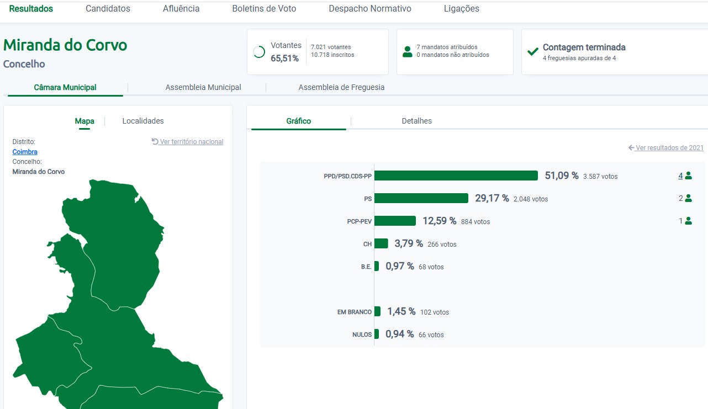Switch to the Localidades tab

click(x=143, y=121)
